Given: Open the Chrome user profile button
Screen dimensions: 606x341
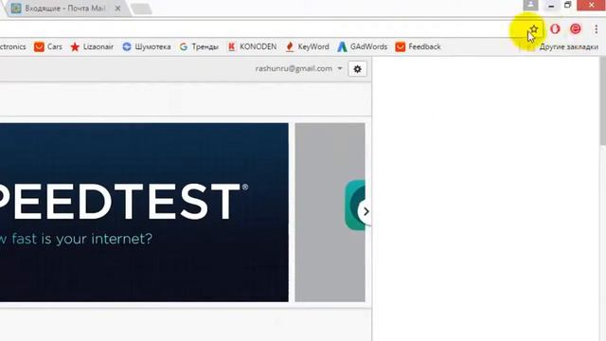Looking at the screenshot, I should point(530,5).
